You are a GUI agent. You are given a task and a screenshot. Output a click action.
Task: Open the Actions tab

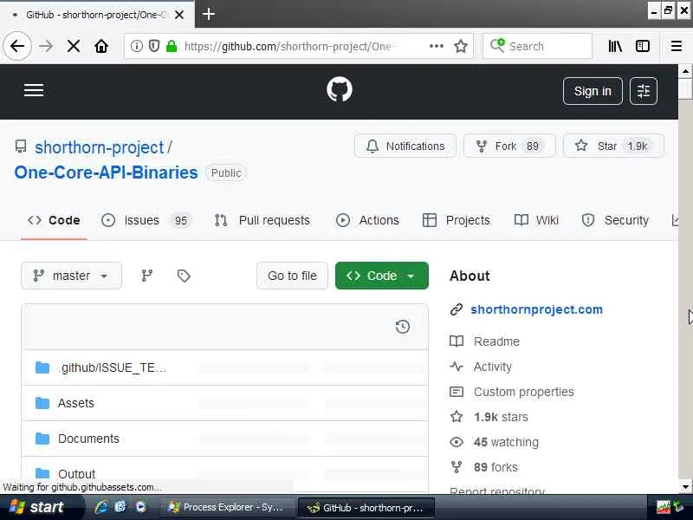coord(367,220)
